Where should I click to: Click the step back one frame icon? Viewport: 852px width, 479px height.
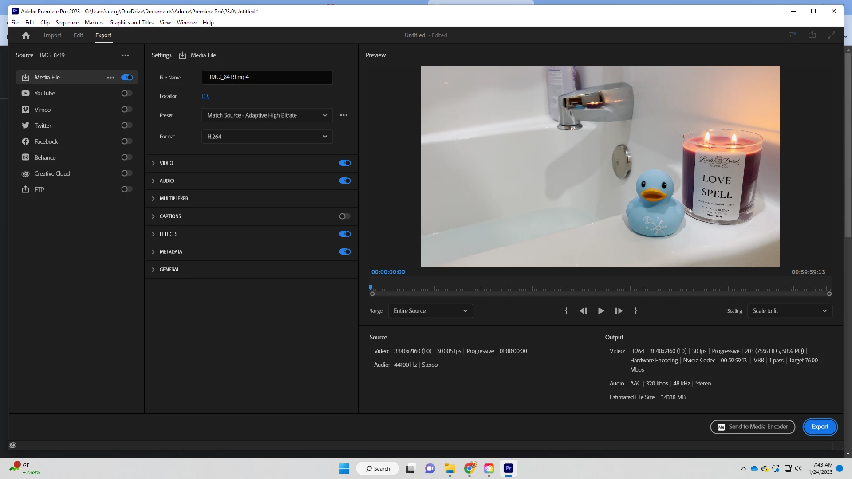[583, 311]
